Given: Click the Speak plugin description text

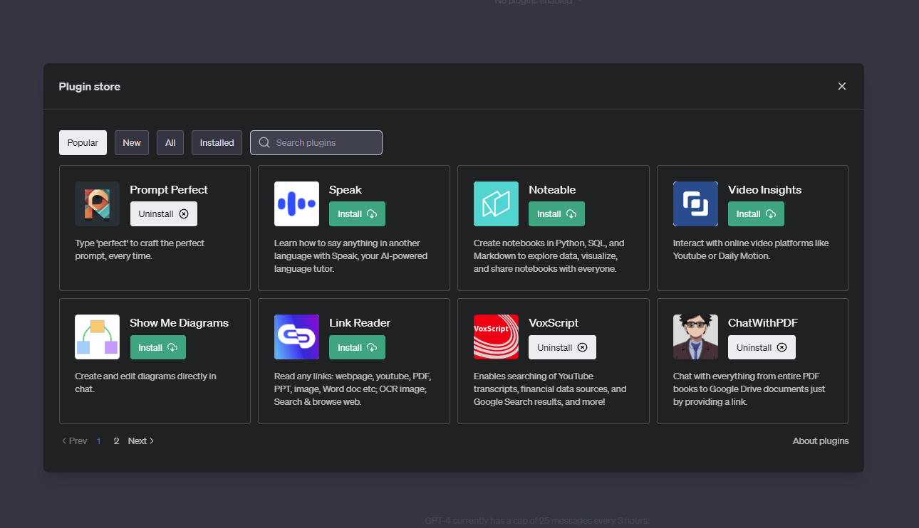Looking at the screenshot, I should coord(351,256).
